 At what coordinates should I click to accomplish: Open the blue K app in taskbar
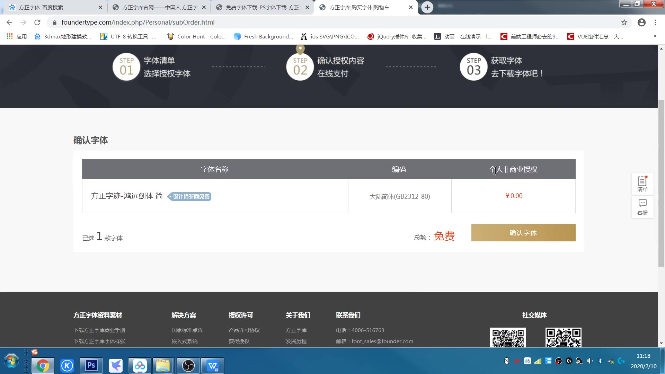67,366
